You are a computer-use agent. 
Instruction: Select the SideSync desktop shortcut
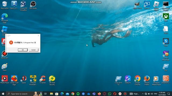[x=128, y=79]
